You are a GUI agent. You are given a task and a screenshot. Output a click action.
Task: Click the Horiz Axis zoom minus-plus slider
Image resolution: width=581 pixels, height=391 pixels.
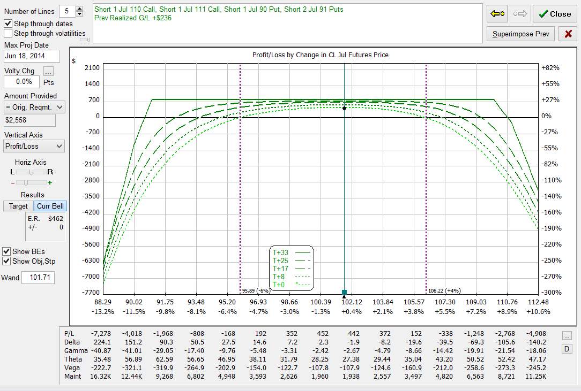coord(32,183)
